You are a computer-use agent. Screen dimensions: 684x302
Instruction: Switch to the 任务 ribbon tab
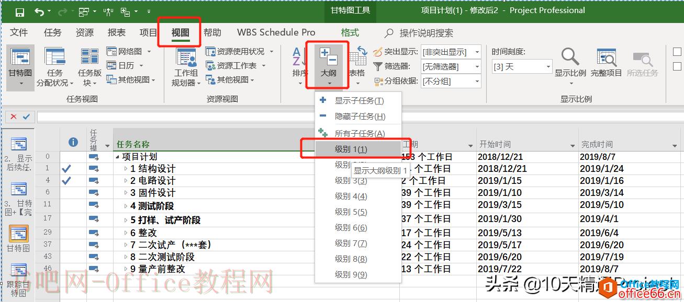tap(52, 32)
